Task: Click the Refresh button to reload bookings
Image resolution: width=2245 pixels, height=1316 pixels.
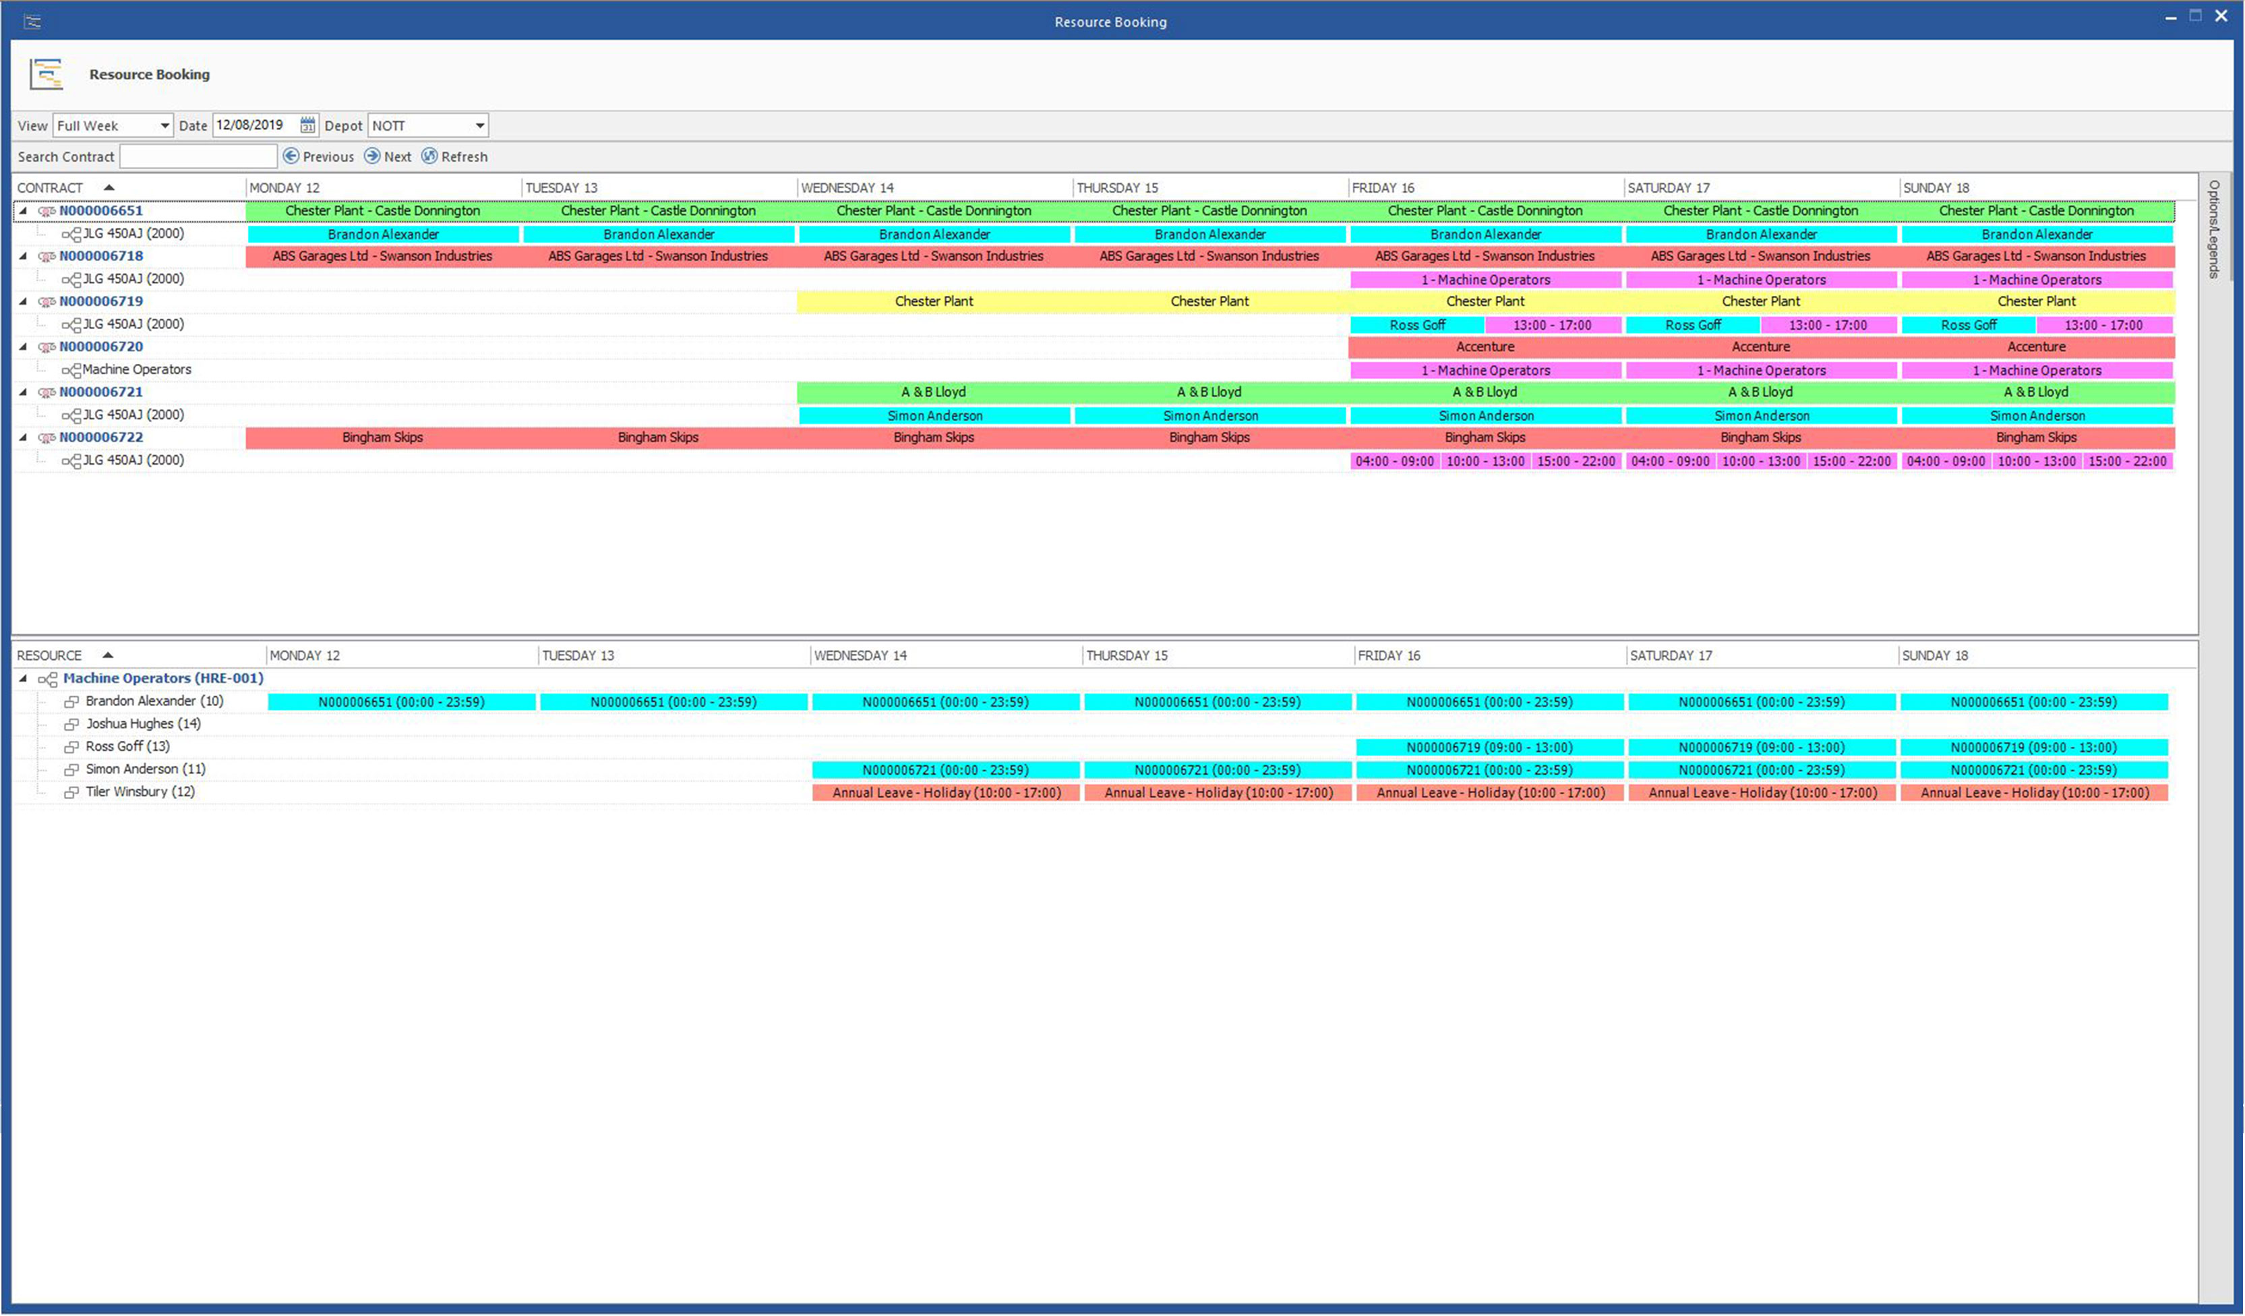Action: [x=454, y=156]
